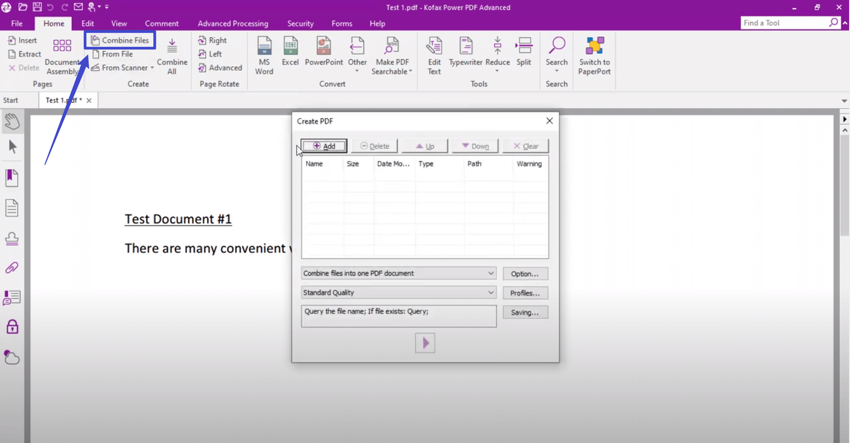This screenshot has height=443, width=850.
Task: Open the Combine files into one PDF dropdown
Action: [x=490, y=273]
